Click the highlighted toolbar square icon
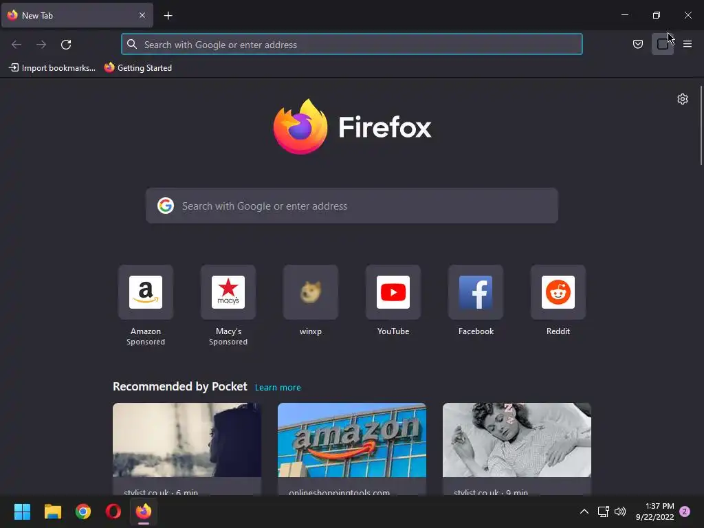This screenshot has width=704, height=528. (x=663, y=44)
